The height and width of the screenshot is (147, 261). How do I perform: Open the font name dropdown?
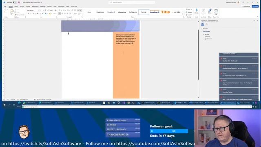39,10
